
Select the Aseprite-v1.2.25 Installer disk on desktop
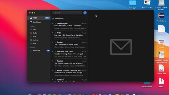tap(161, 5)
